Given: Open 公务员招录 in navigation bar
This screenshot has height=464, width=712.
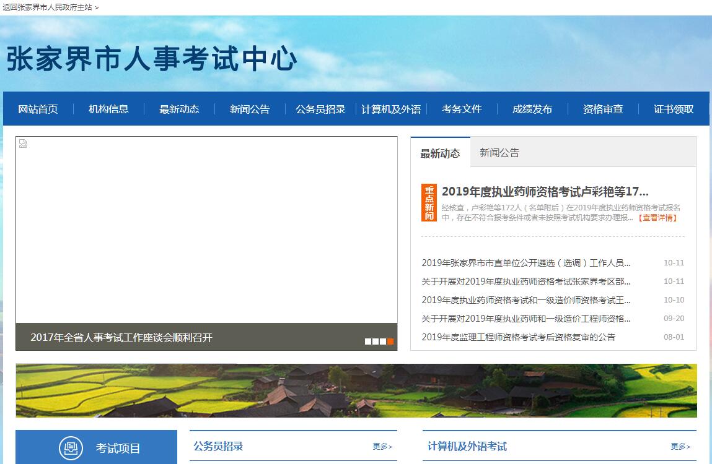Looking at the screenshot, I should tap(320, 110).
